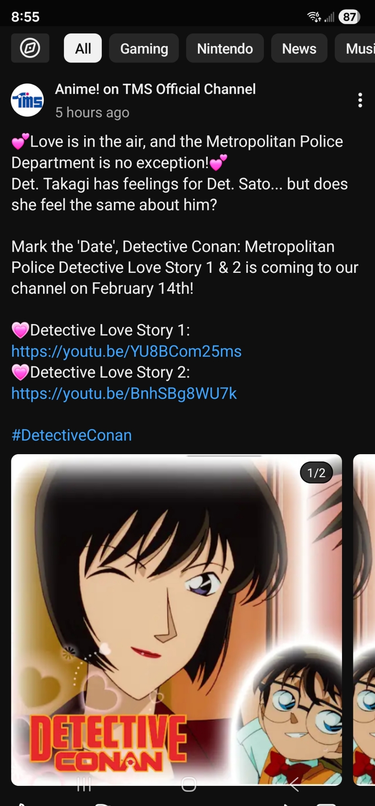Screen dimensions: 375x806
Task: Open the Explore compass icon
Action: click(30, 48)
